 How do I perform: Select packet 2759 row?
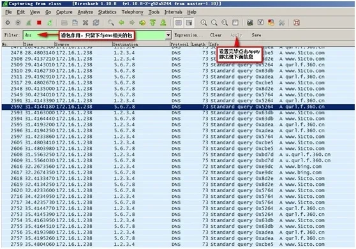178,245
